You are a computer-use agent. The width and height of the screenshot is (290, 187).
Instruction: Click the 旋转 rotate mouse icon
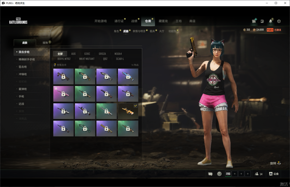pos(279,163)
